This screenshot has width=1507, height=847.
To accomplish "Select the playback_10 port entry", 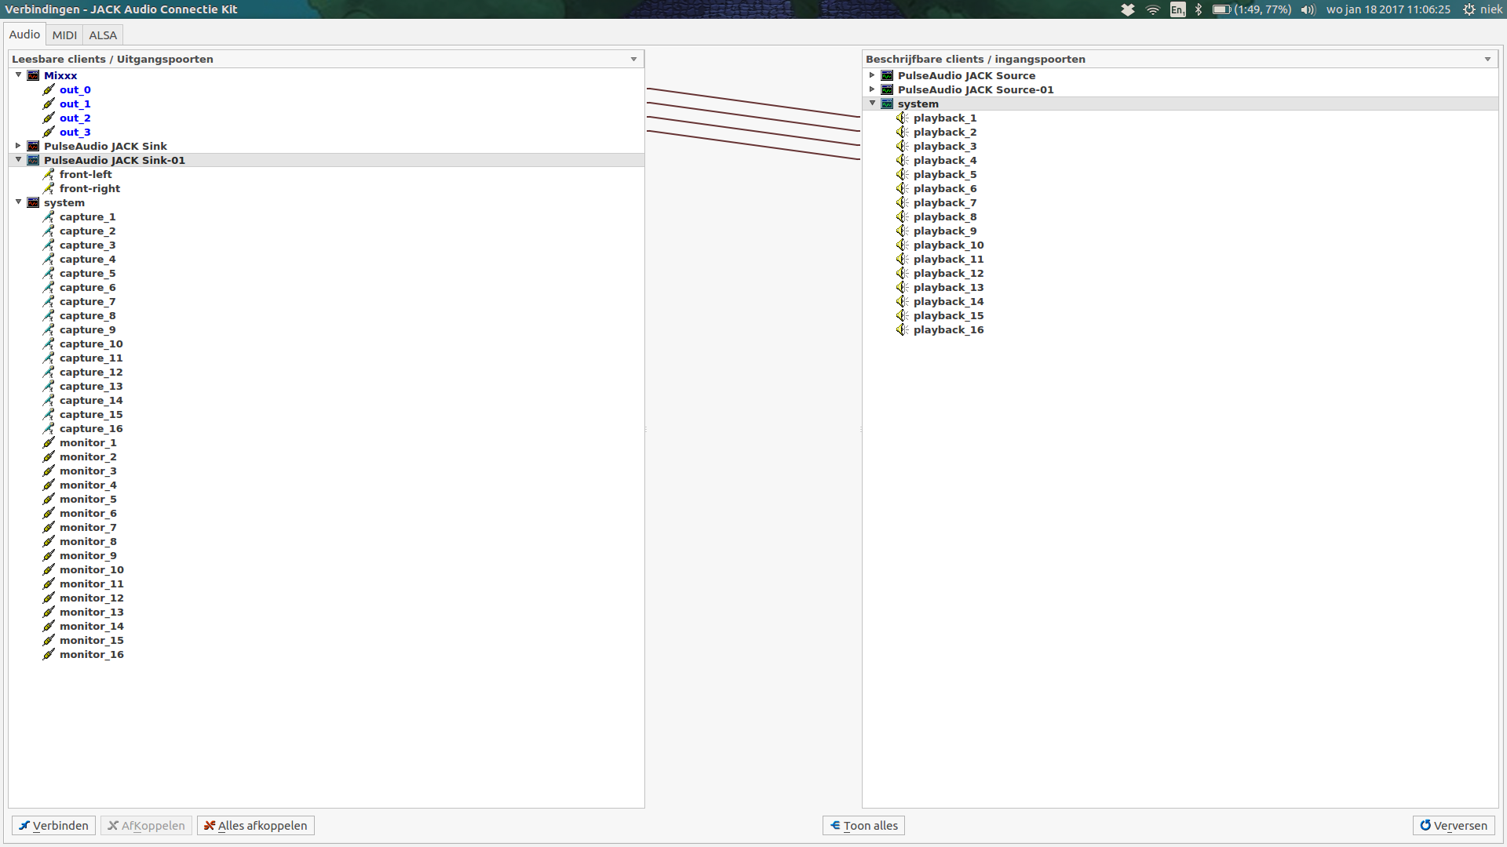I will 948,245.
